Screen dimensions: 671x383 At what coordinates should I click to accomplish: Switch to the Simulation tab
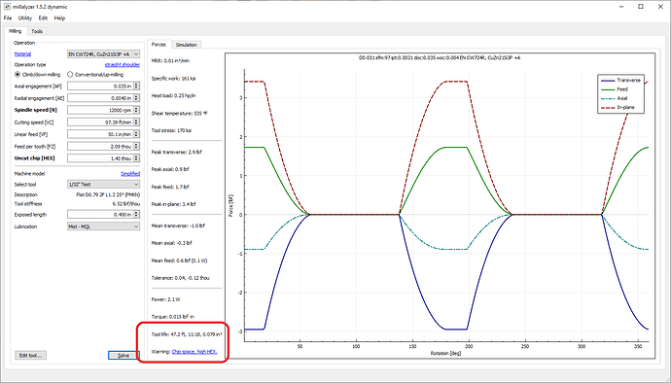[x=186, y=45]
